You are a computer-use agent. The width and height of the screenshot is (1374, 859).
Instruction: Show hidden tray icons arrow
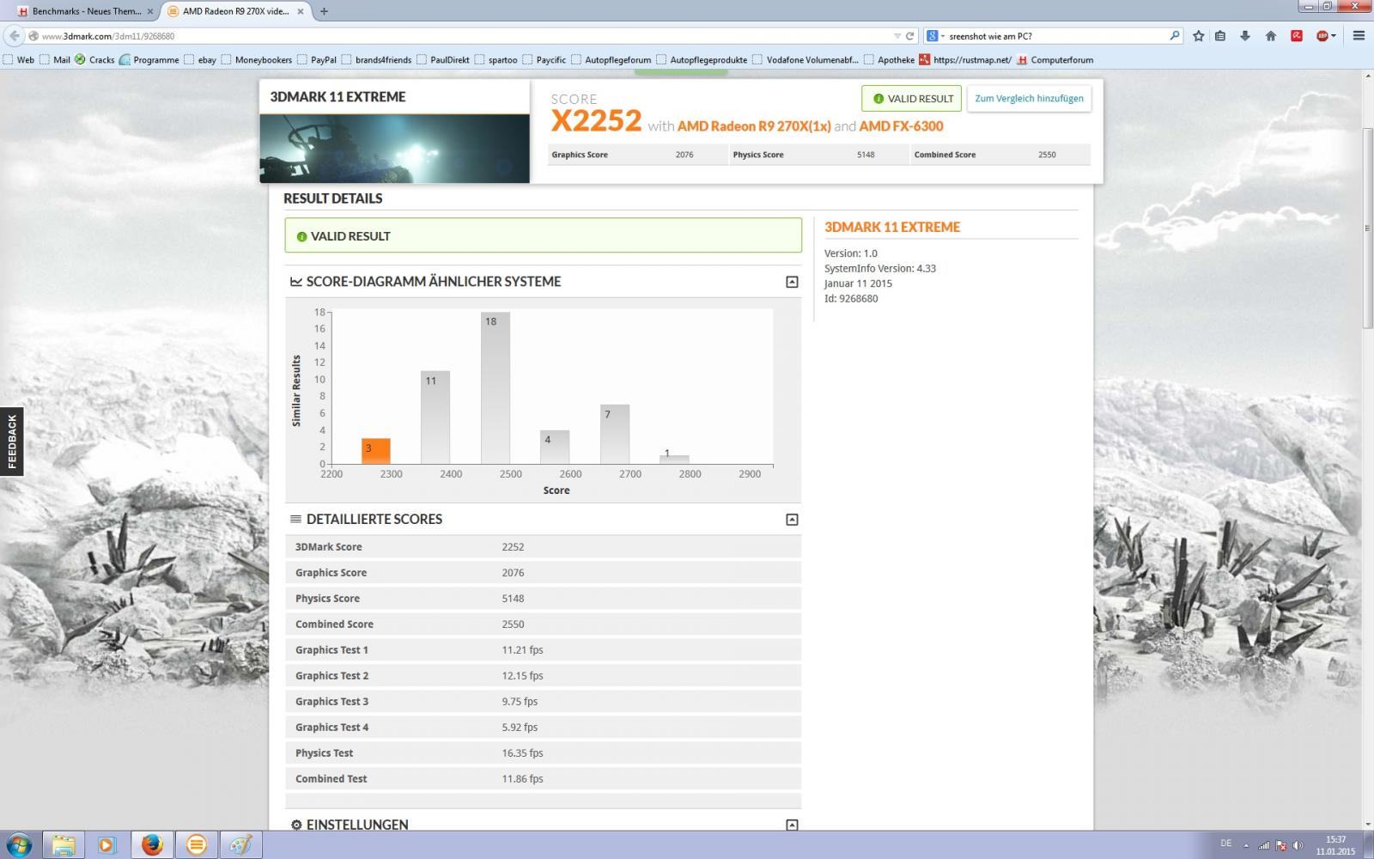tap(1246, 845)
